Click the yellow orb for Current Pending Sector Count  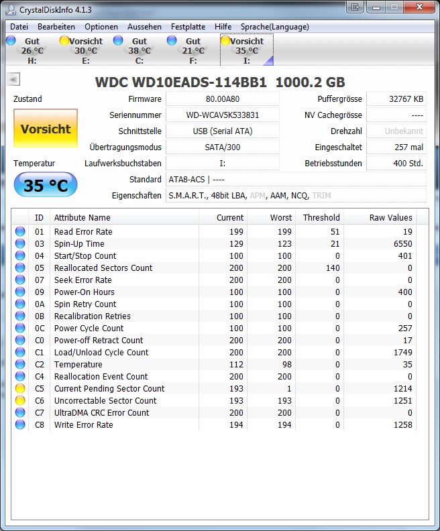point(20,388)
